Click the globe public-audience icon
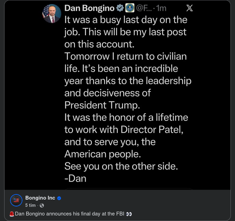Viewport: 235px width, 221px height. click(42, 205)
